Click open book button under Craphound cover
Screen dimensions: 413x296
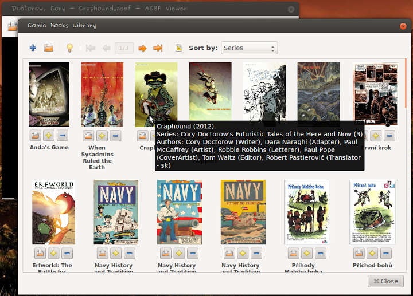click(142, 136)
